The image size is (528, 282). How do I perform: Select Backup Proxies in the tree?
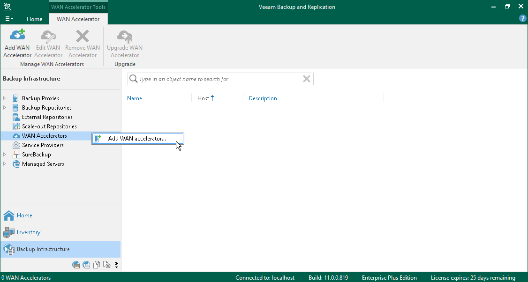coord(40,98)
